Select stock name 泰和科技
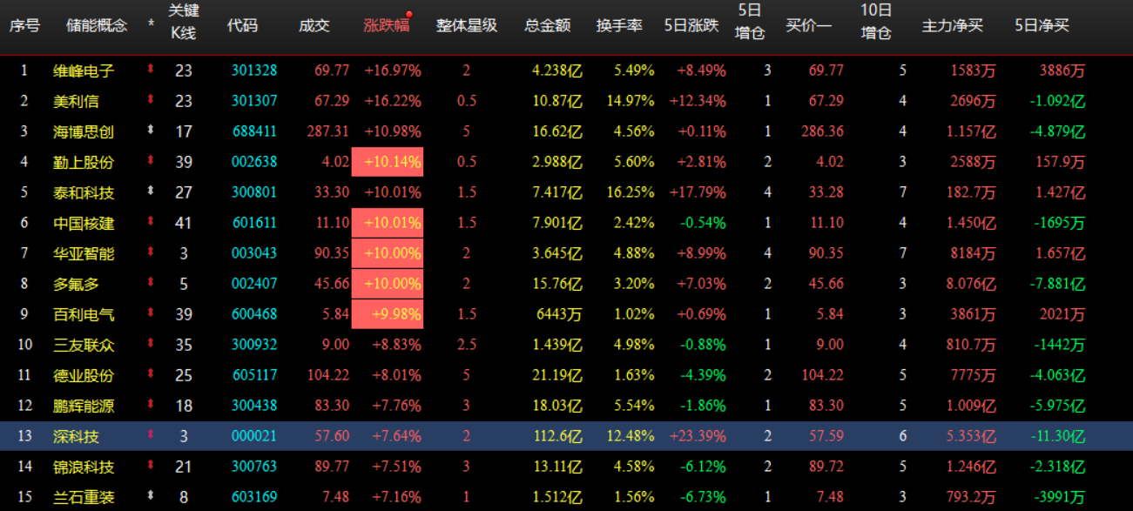 84,192
